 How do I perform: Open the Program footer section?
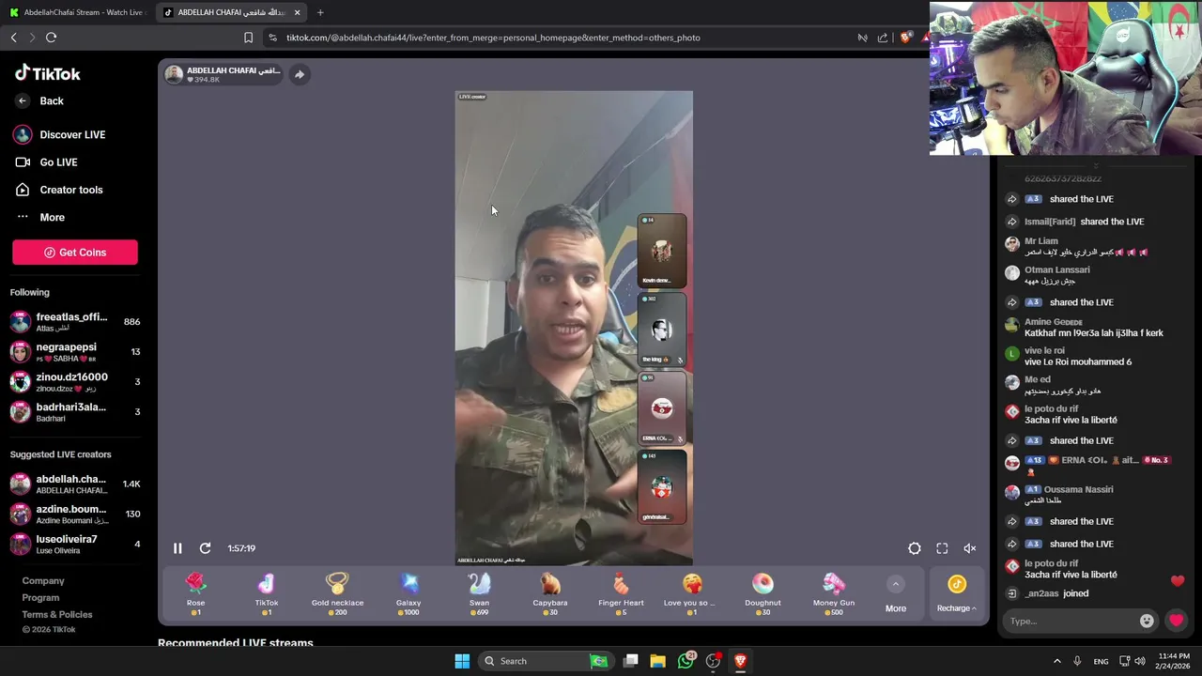[40, 597]
